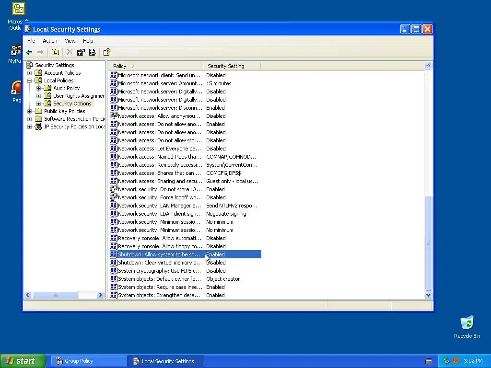Open the Help menu
The image size is (491, 368).
pos(88,41)
